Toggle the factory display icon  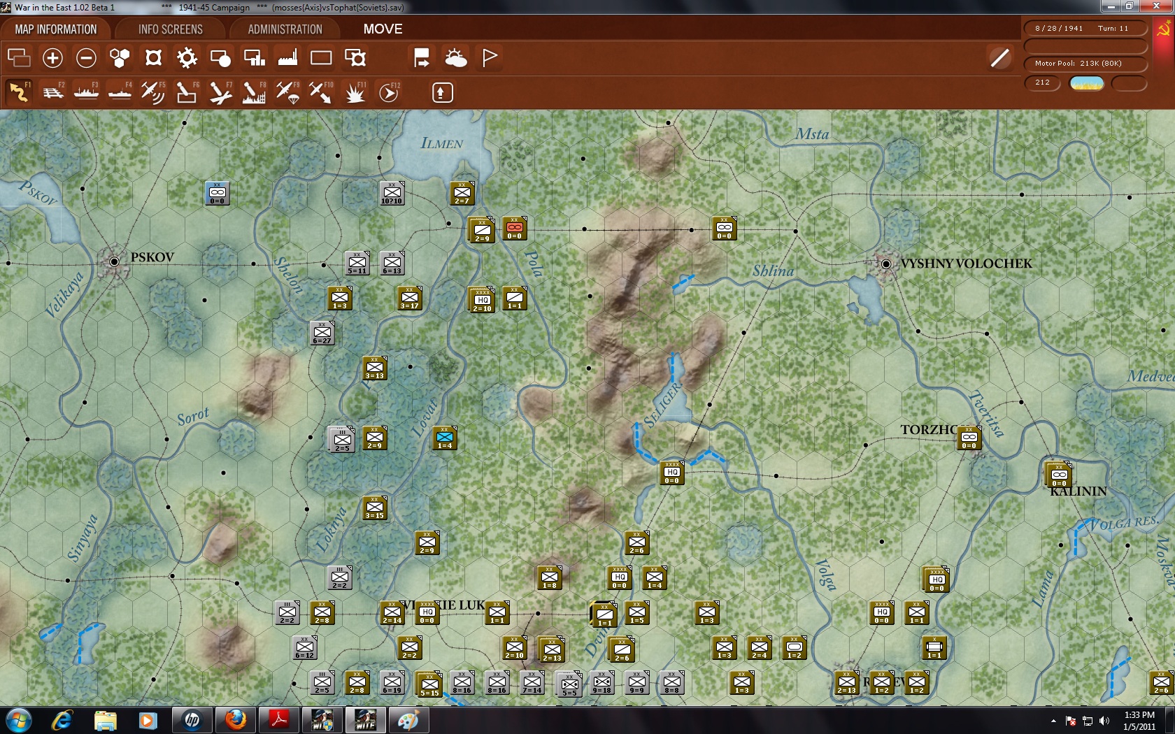(x=287, y=58)
